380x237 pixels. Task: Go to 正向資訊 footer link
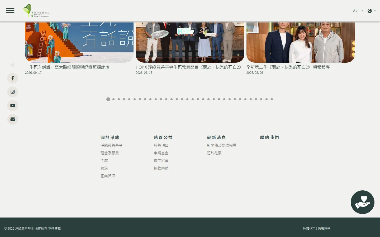point(108,176)
